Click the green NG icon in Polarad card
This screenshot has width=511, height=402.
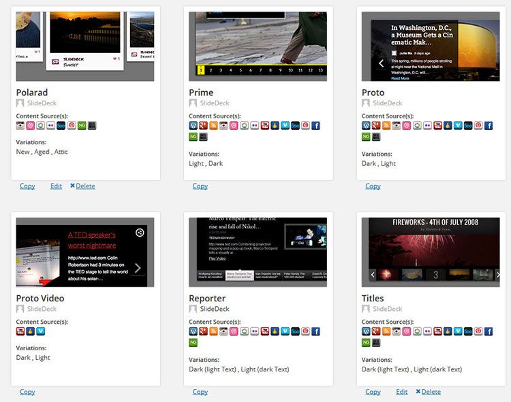[x=82, y=126]
